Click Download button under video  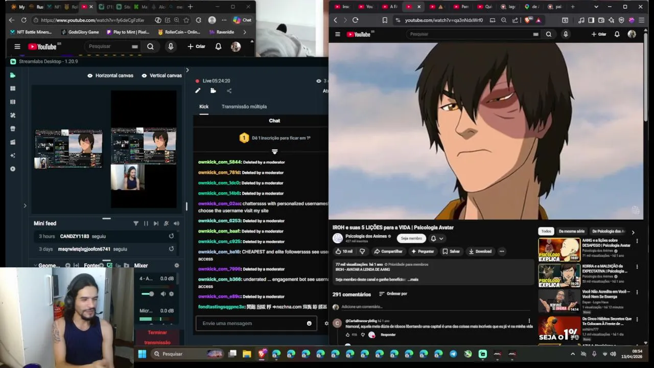click(x=480, y=251)
